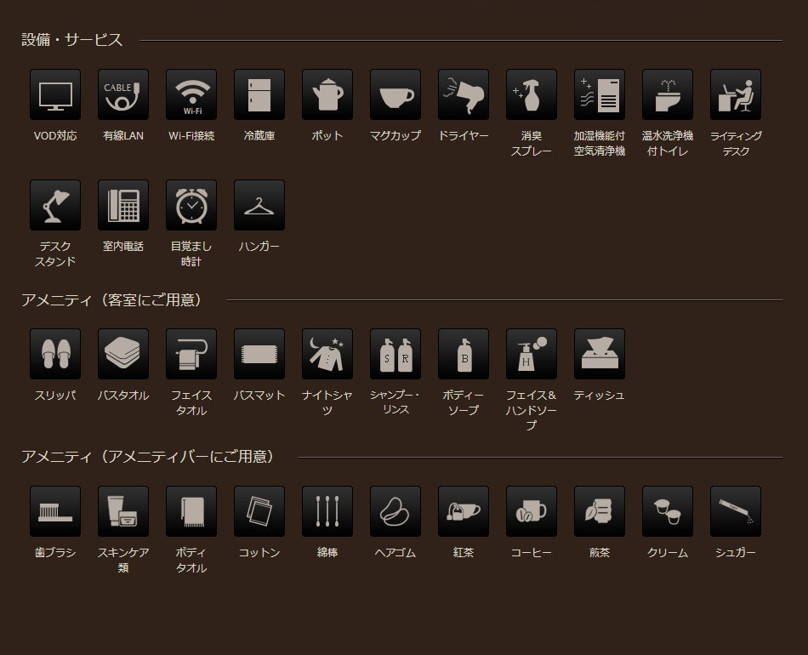808x655 pixels.
Task: Click the ライティングデスク writing desk icon
Action: pyautogui.click(x=736, y=94)
